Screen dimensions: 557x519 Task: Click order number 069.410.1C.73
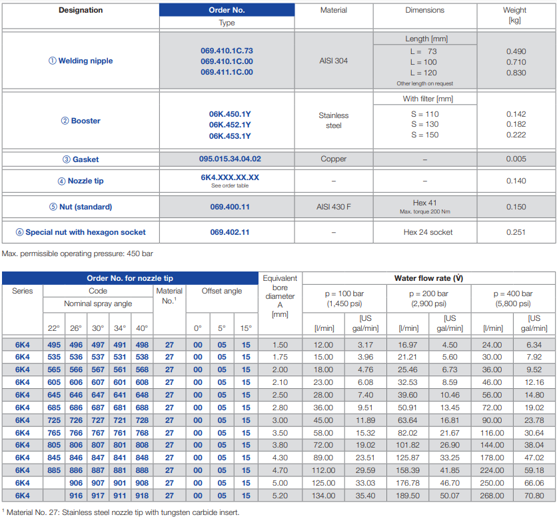point(227,51)
